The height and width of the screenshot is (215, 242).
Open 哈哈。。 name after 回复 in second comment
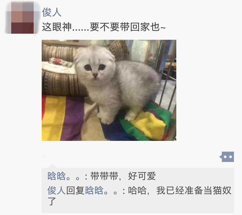coord(101,190)
